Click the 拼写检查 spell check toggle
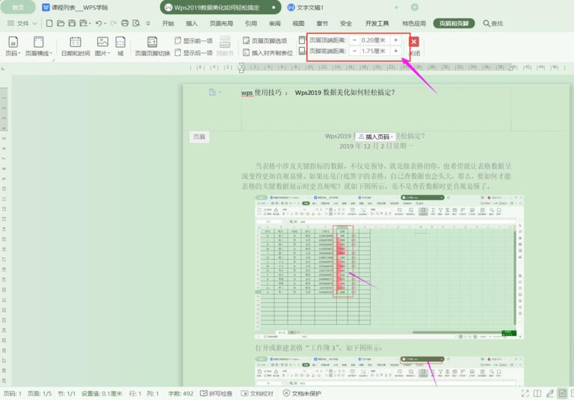This screenshot has height=400, width=574. pos(216,393)
